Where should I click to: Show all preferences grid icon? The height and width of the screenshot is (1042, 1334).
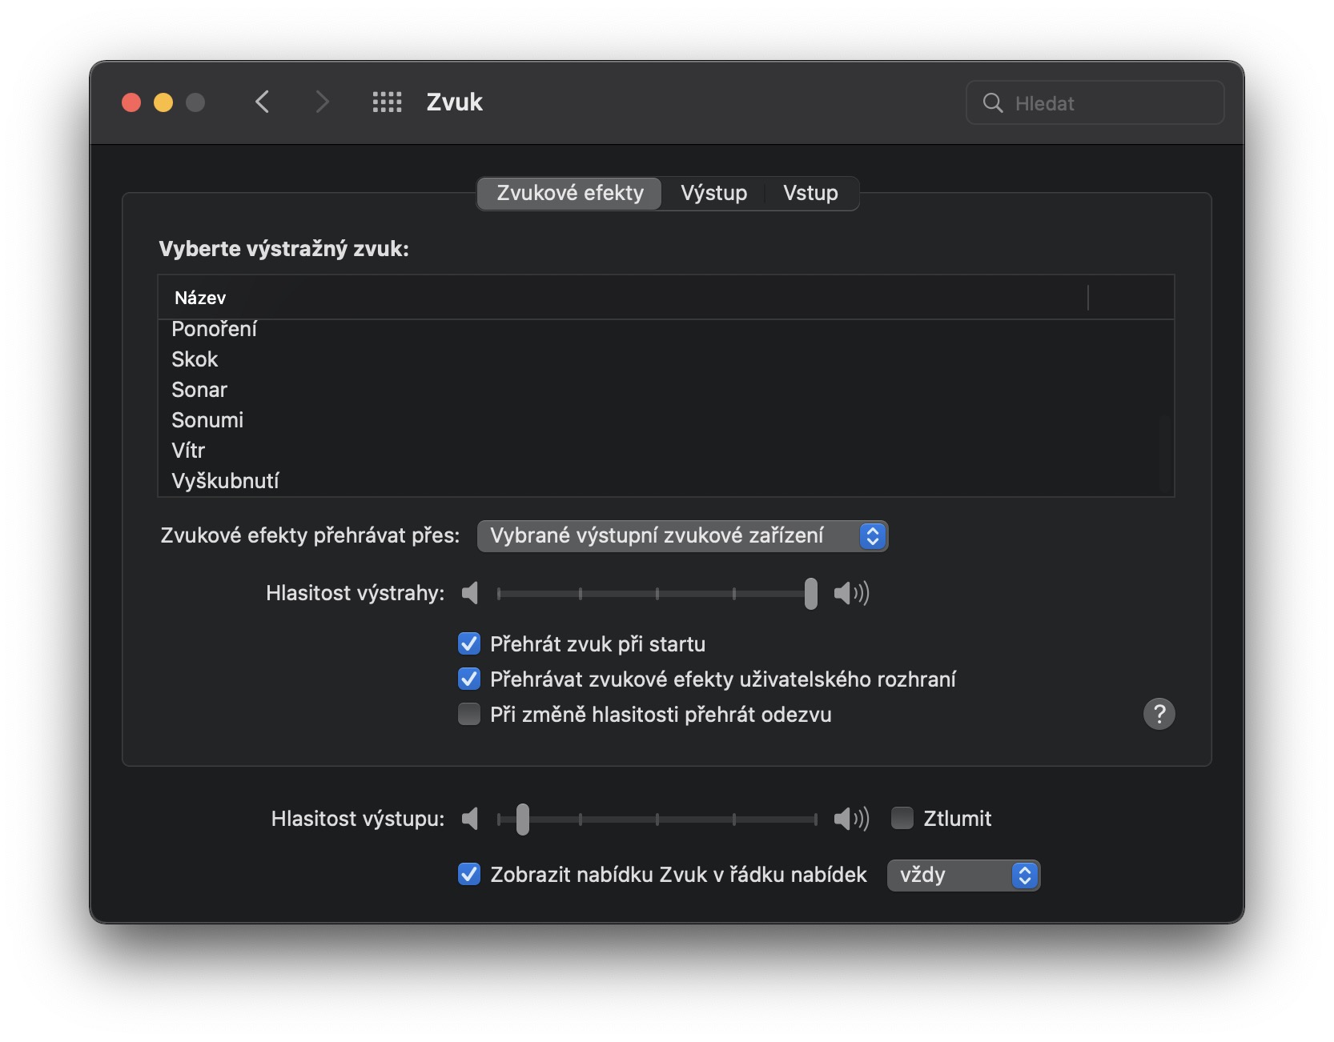[387, 102]
